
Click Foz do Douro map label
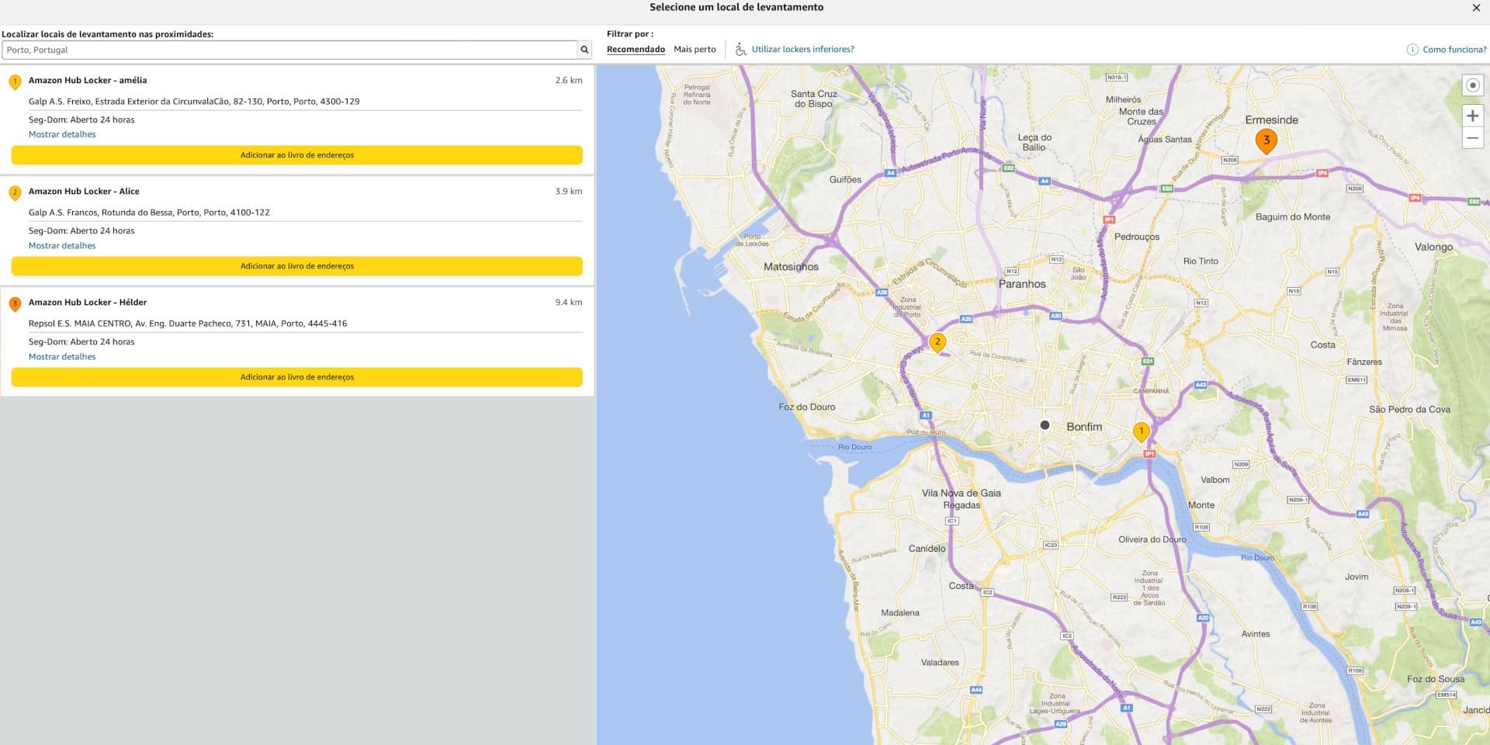[x=807, y=407]
